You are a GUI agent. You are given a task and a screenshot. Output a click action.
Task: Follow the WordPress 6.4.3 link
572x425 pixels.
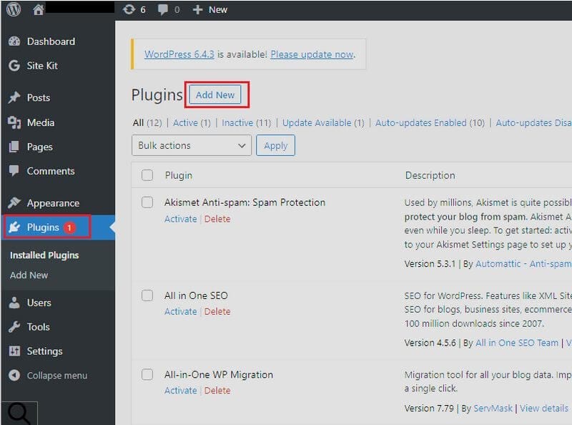179,54
